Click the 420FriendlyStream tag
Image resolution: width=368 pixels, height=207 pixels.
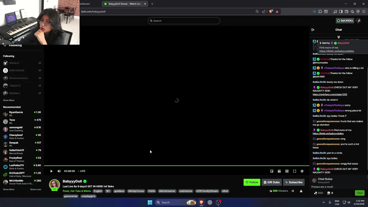[207, 191]
